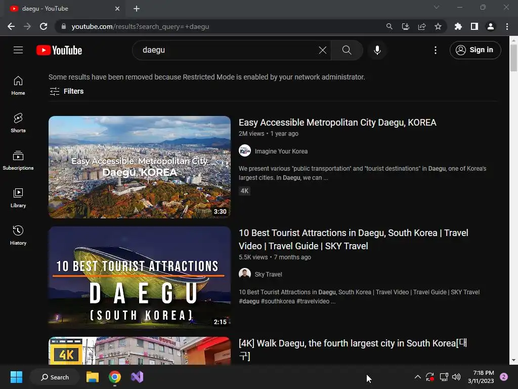Click the zoom magnifier in address bar
This screenshot has height=389, width=518.
[389, 26]
